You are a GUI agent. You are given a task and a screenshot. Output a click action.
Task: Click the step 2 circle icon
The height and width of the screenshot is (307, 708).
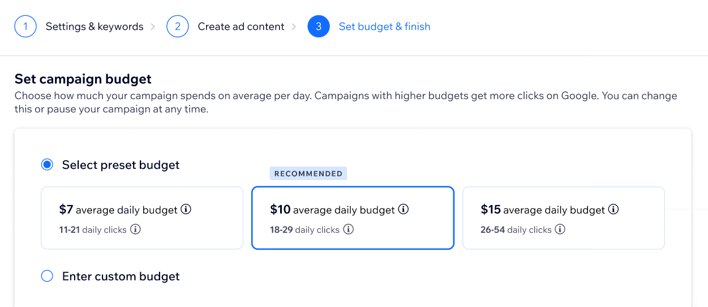(x=177, y=27)
